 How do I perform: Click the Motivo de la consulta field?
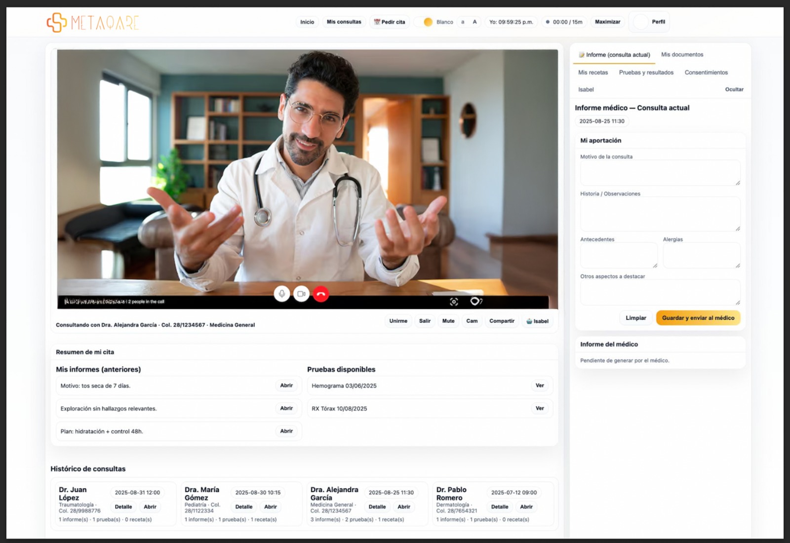coord(660,173)
